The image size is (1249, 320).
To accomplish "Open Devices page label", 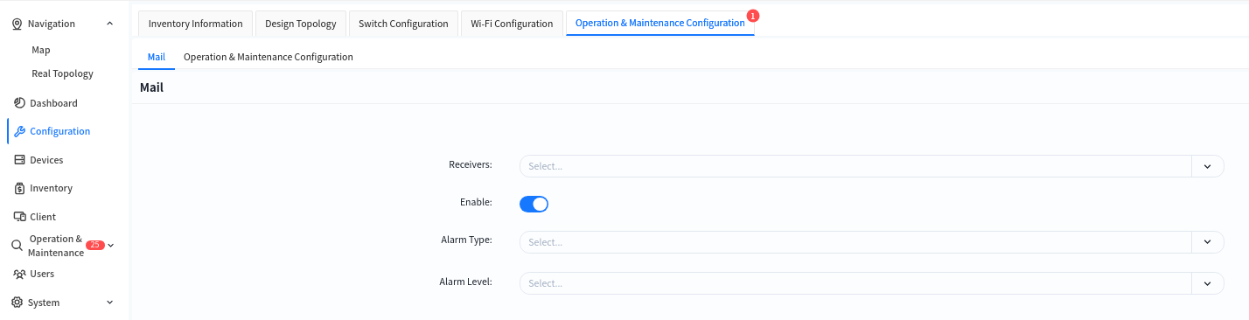I will (46, 160).
